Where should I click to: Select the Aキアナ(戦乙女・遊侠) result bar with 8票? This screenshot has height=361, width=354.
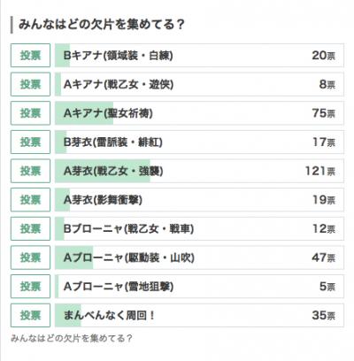pos(199,84)
